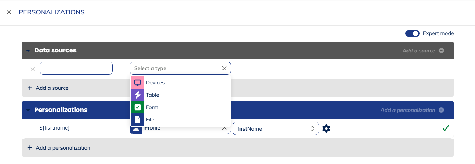Click plus icon beside Add a personalization header
Screen dimensions: 475x164
point(441,110)
